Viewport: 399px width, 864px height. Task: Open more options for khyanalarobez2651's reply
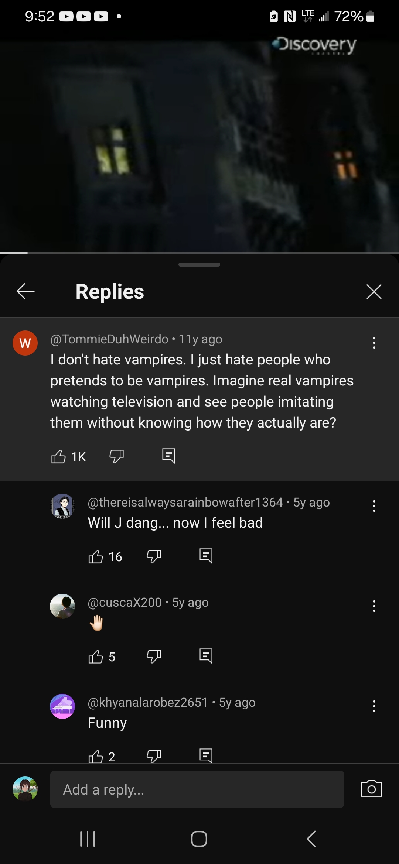374,706
